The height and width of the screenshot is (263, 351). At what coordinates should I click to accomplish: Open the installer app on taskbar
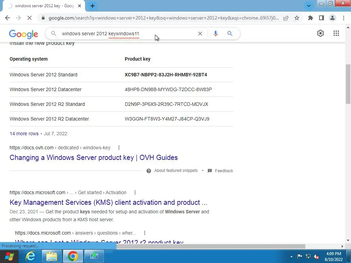(x=94, y=256)
